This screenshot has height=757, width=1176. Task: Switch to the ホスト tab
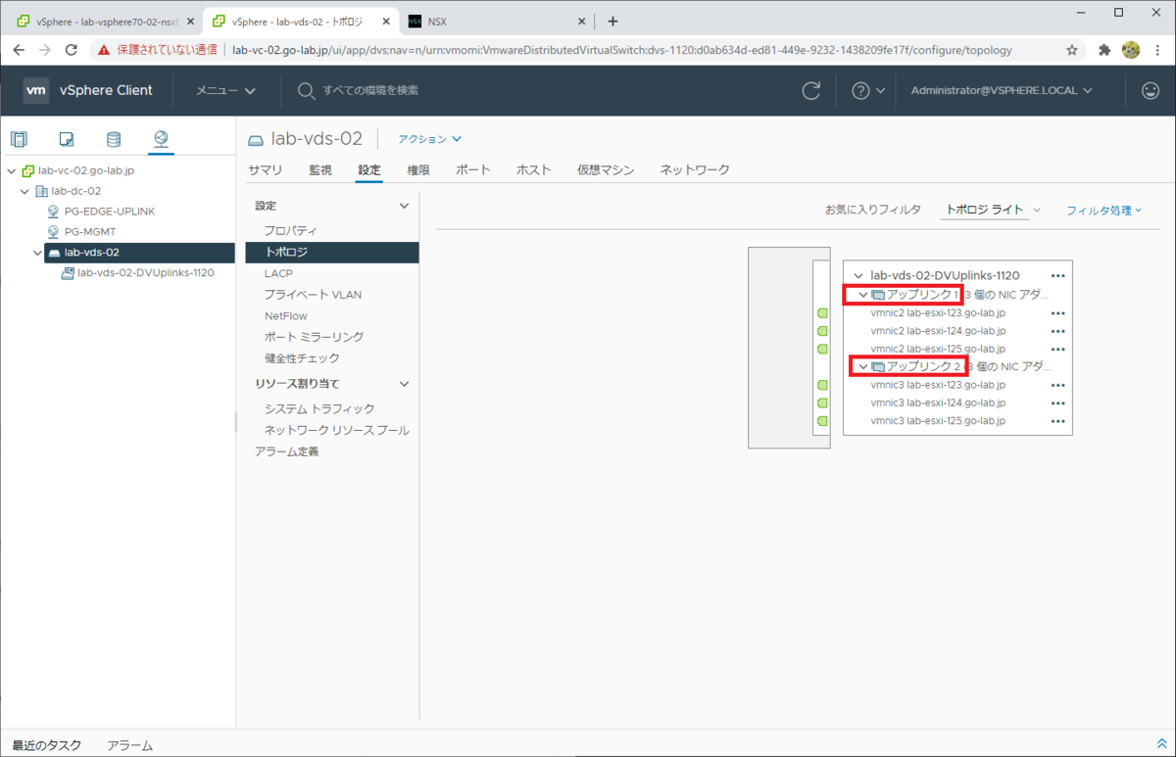[534, 170]
